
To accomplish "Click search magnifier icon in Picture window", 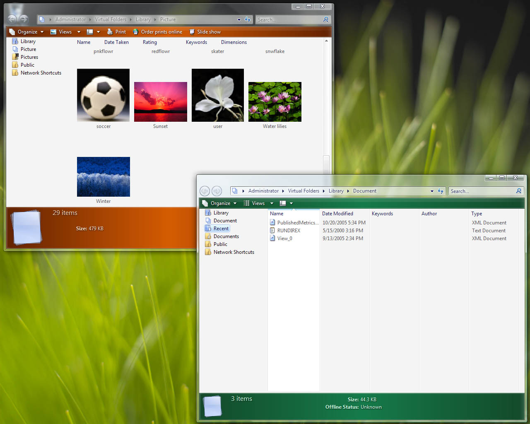I will 326,19.
